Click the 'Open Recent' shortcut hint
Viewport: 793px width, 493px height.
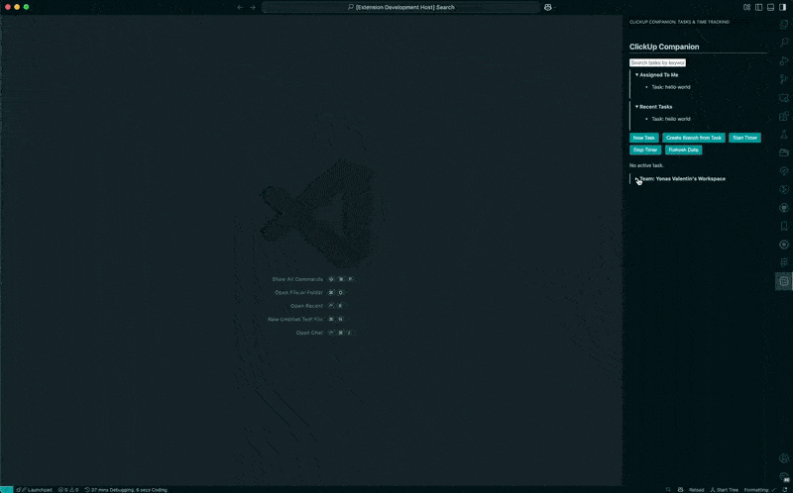click(x=306, y=306)
